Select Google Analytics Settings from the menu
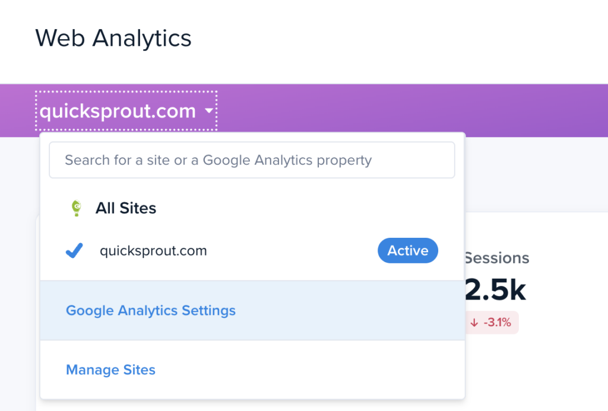Screen dimensions: 608x411 click(x=150, y=310)
